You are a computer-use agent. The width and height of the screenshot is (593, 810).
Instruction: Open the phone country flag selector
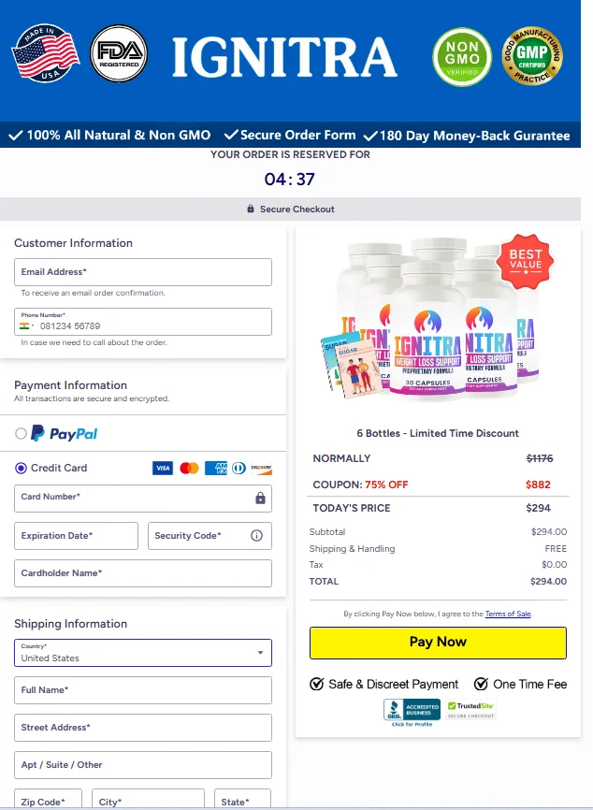(x=26, y=325)
